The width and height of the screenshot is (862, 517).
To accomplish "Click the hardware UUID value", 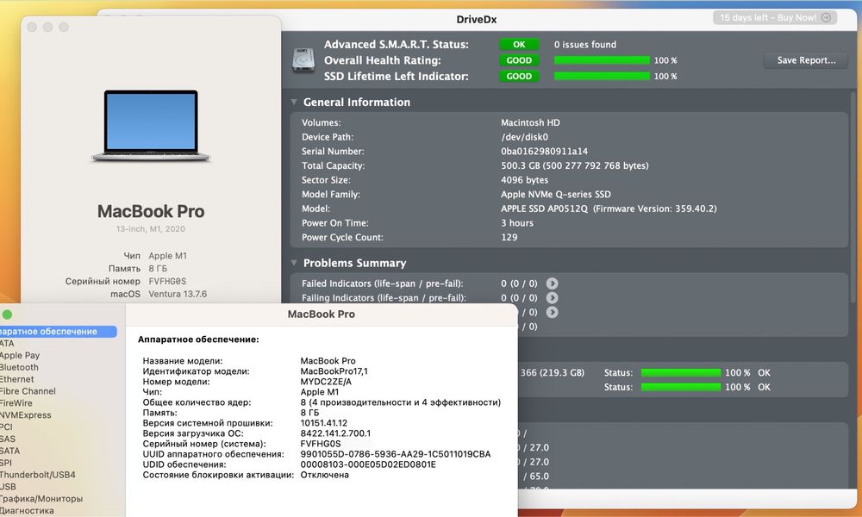I will click(x=396, y=454).
